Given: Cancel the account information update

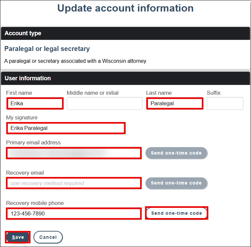Looking at the screenshot, I should coord(48,237).
